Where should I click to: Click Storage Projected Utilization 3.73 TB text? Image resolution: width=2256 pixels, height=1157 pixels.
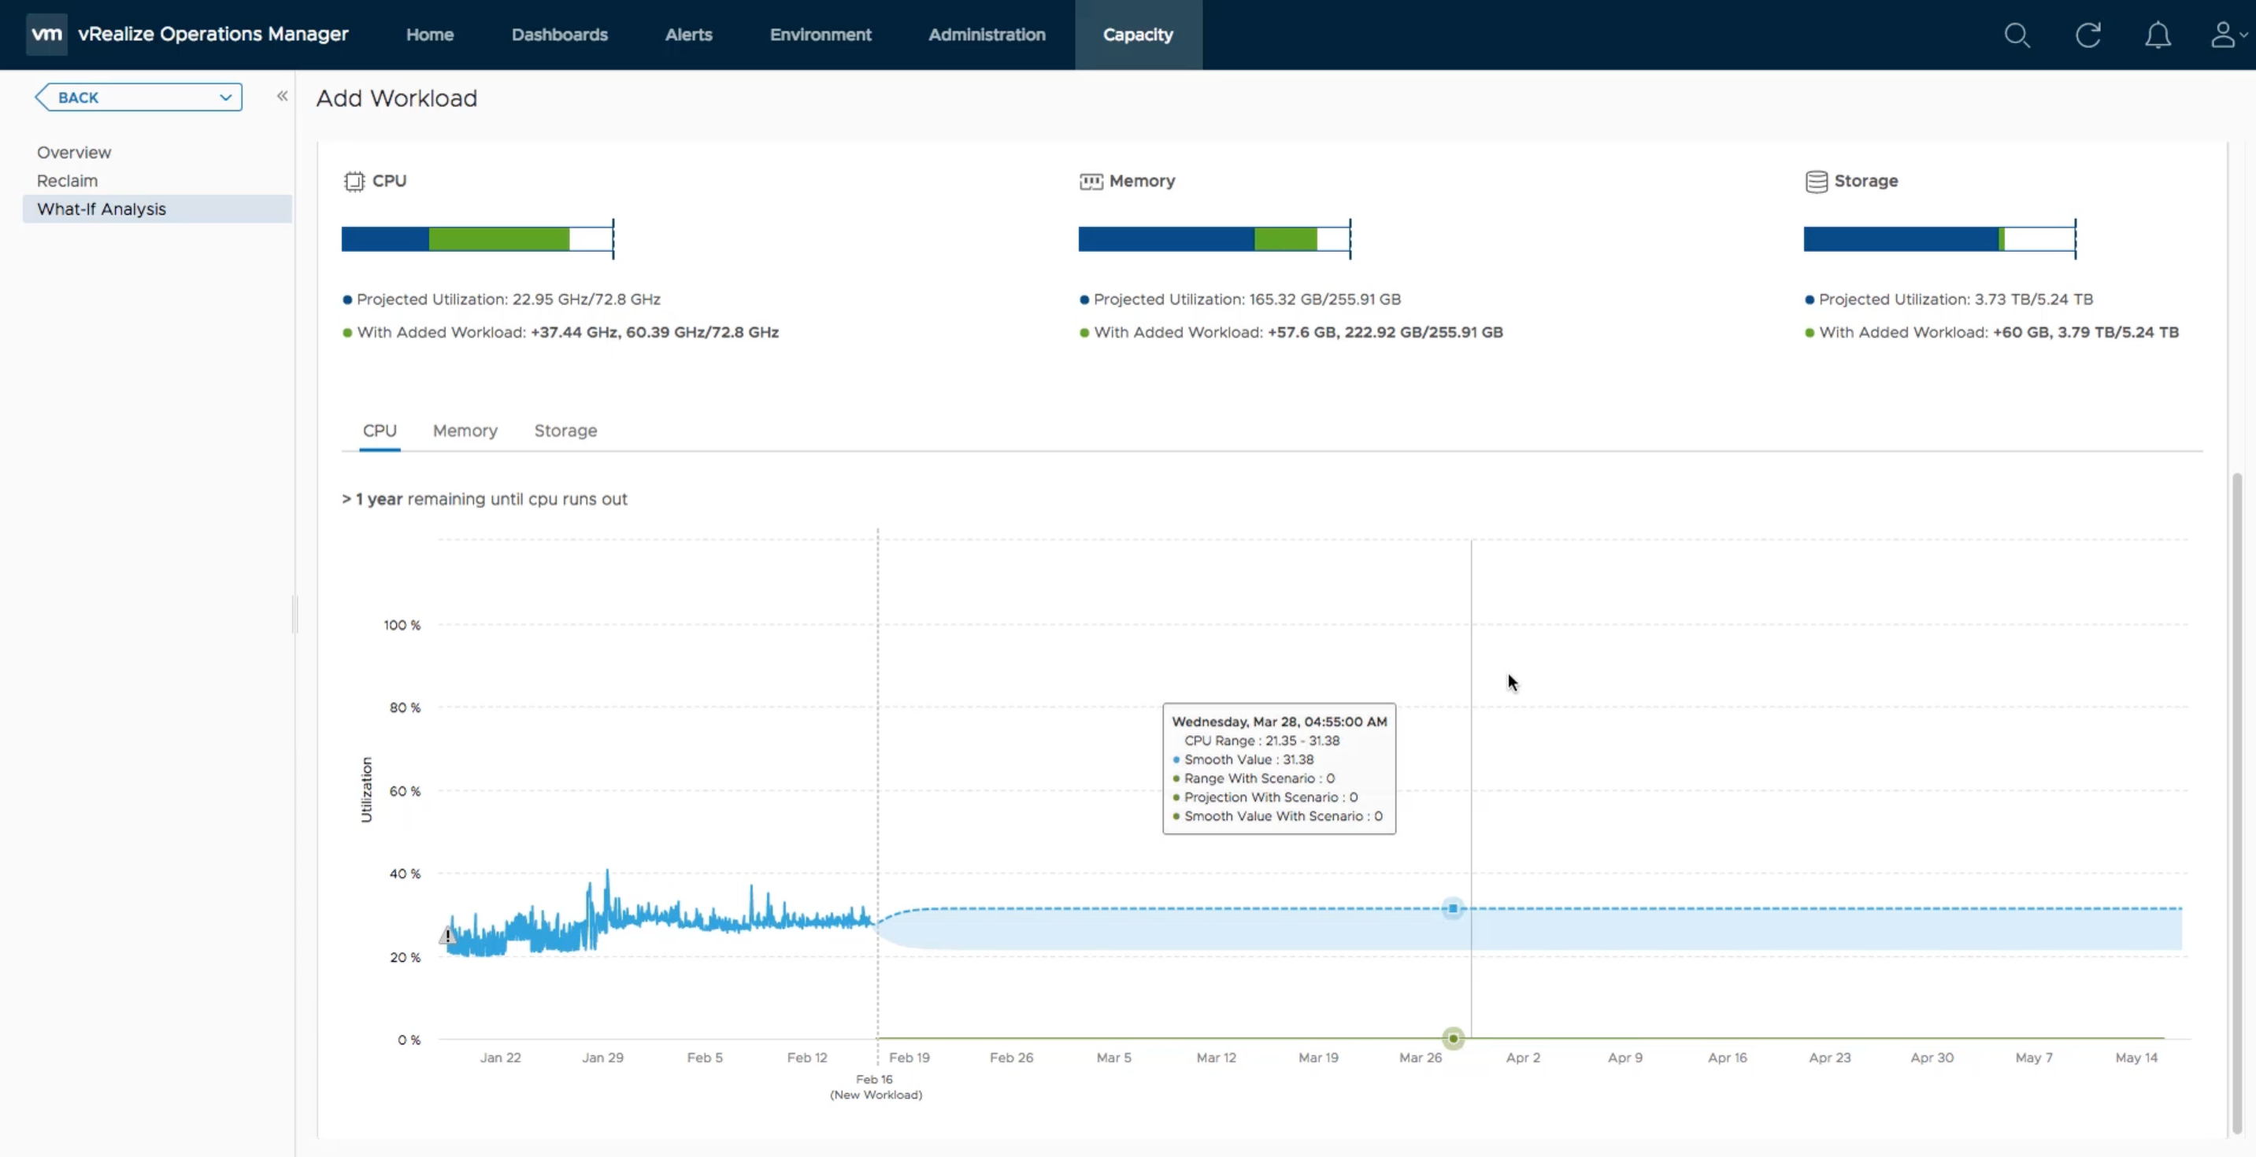coord(1956,299)
